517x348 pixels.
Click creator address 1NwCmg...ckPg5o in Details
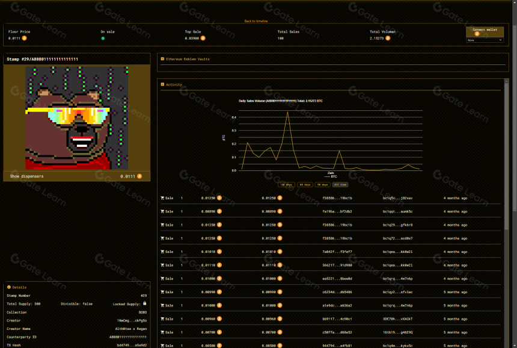(132, 320)
